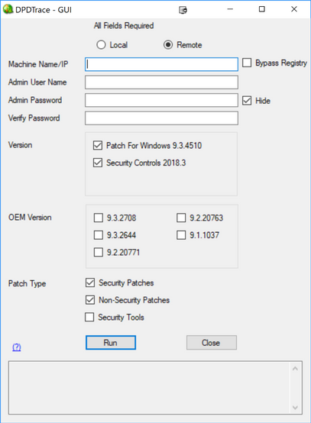Click the output box scroll down arrow

point(295,408)
